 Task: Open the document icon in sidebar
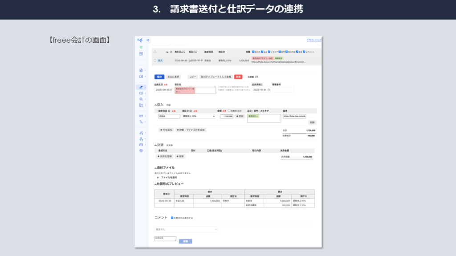tap(141, 70)
